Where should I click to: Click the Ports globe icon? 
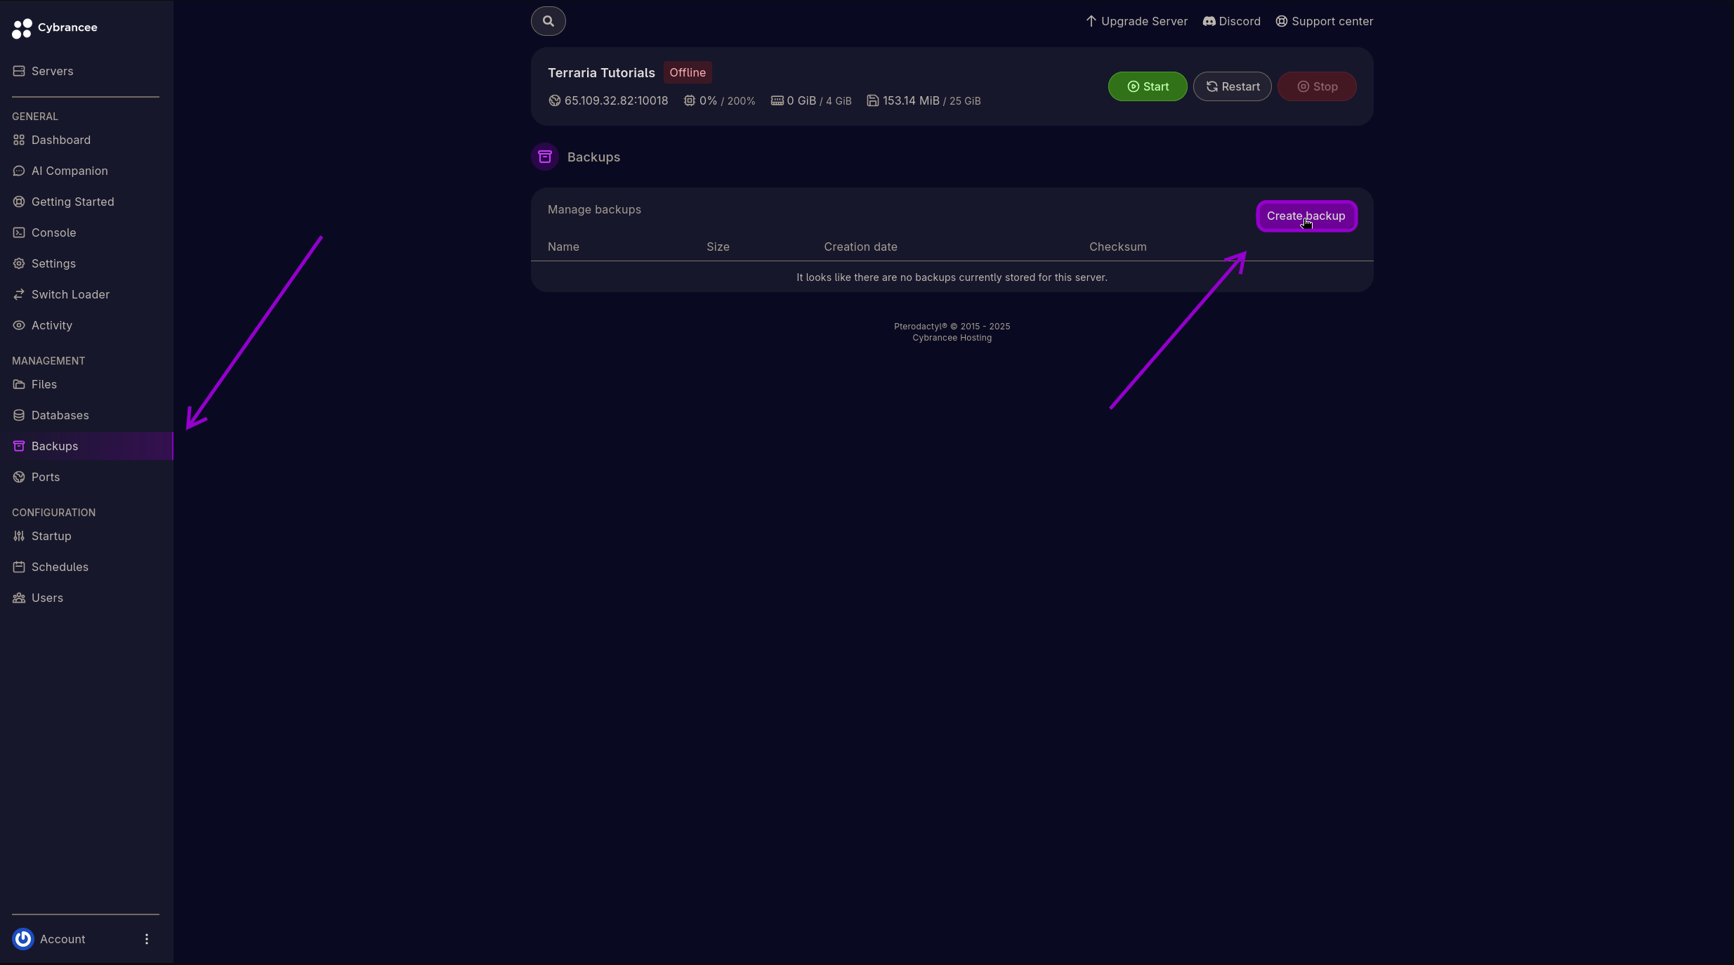[19, 477]
